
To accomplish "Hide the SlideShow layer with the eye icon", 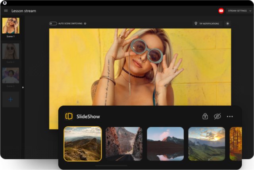I will coord(217,116).
